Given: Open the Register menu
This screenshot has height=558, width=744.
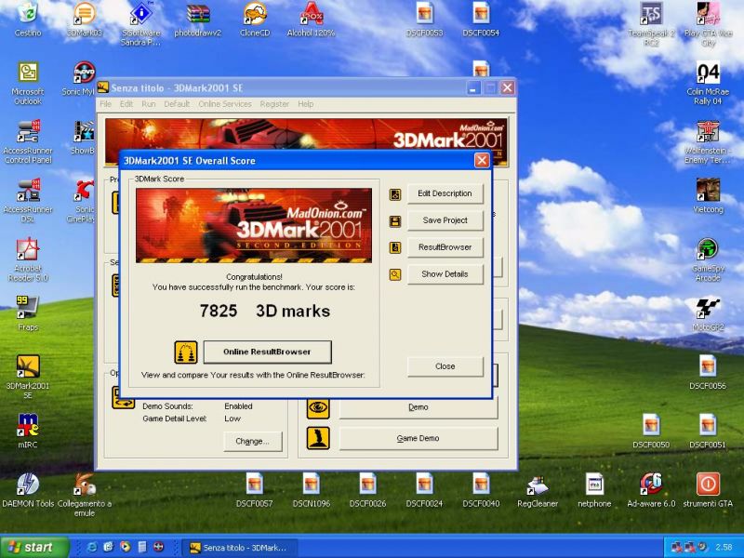Looking at the screenshot, I should [x=274, y=104].
